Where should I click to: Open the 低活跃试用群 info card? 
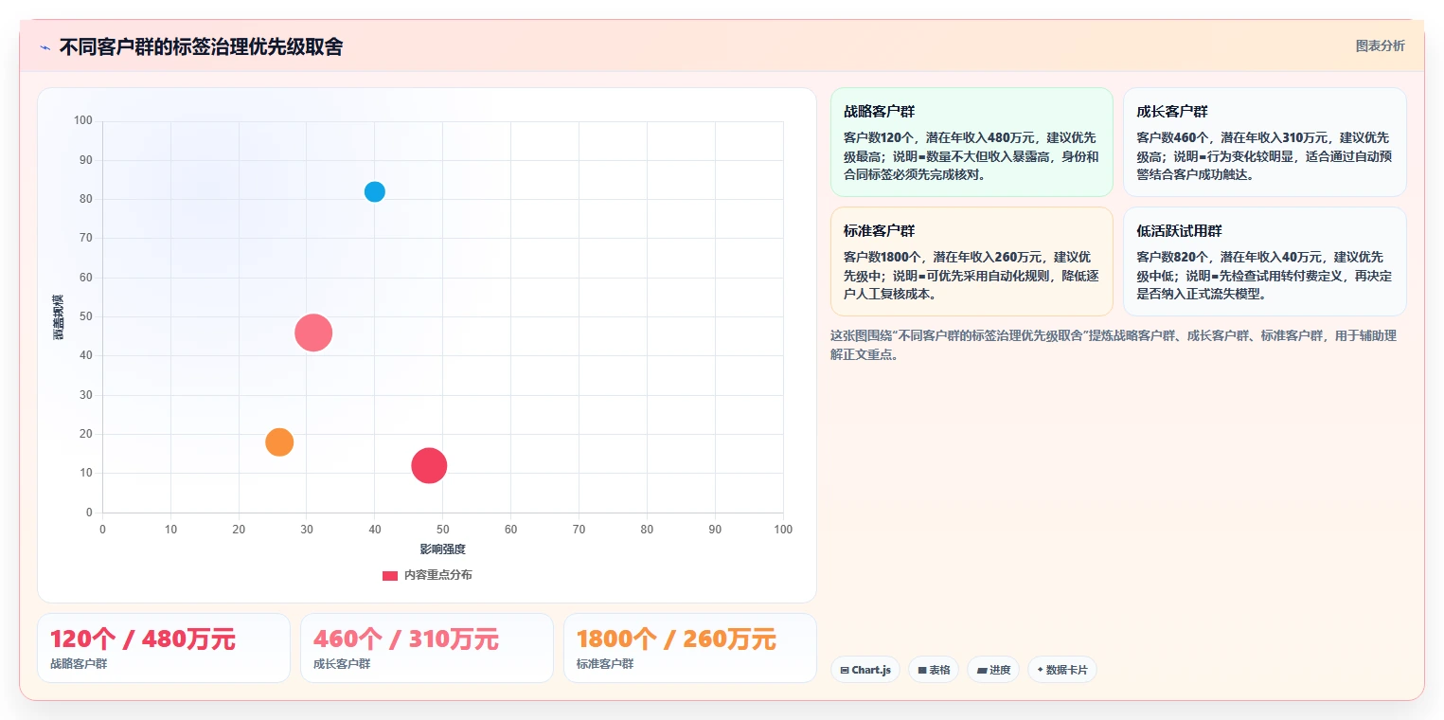(1264, 261)
